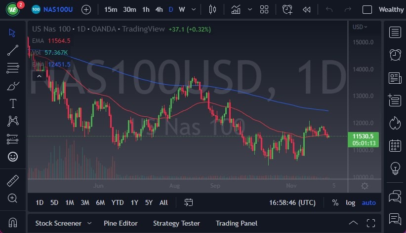Add a symbol to compare
This screenshot has height=233, width=406.
(x=86, y=10)
